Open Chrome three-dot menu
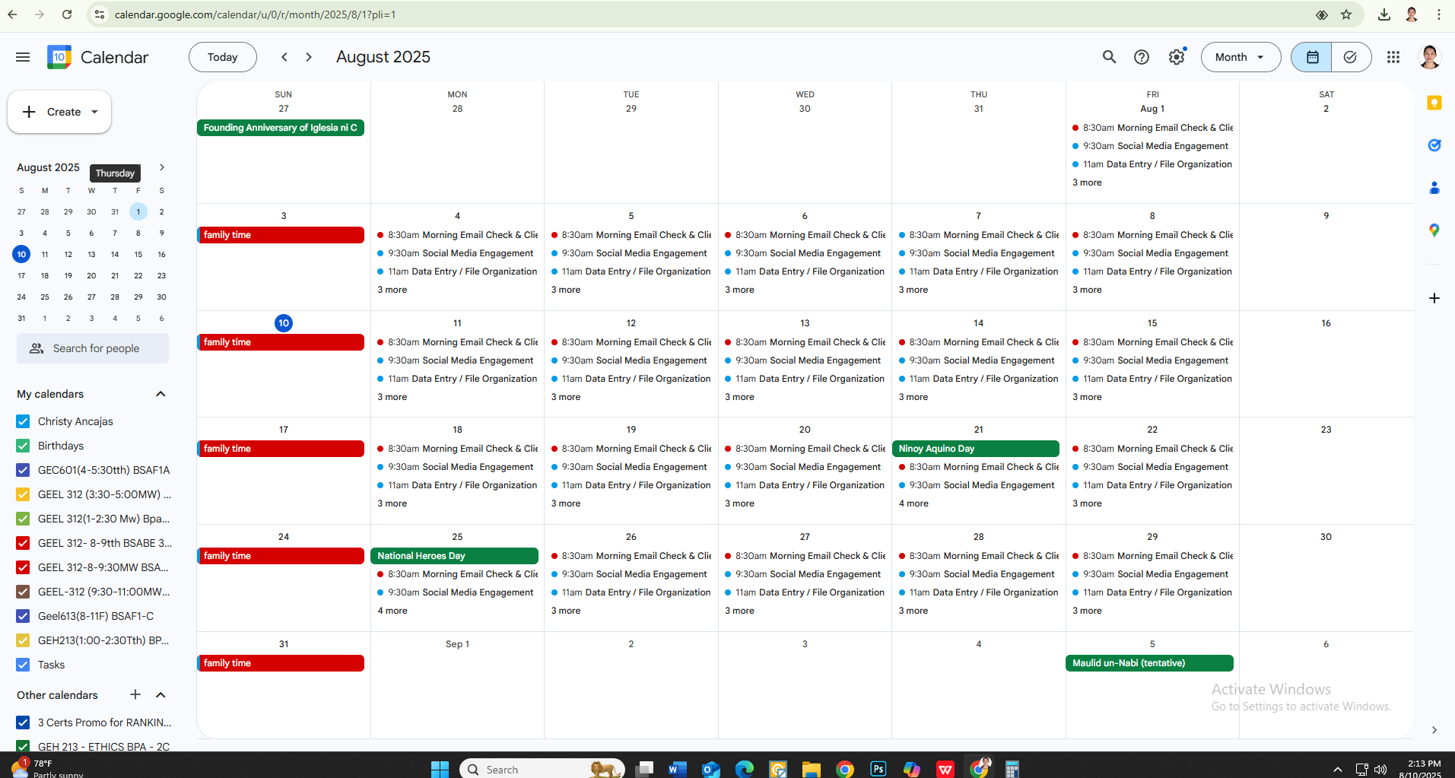Screen dimensions: 1455x778 coord(1439,14)
